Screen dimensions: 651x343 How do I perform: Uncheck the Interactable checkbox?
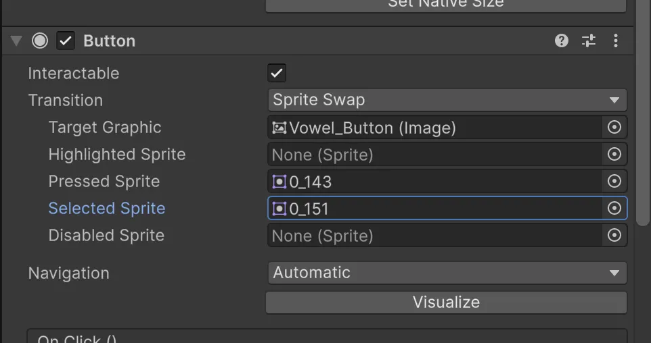click(277, 73)
